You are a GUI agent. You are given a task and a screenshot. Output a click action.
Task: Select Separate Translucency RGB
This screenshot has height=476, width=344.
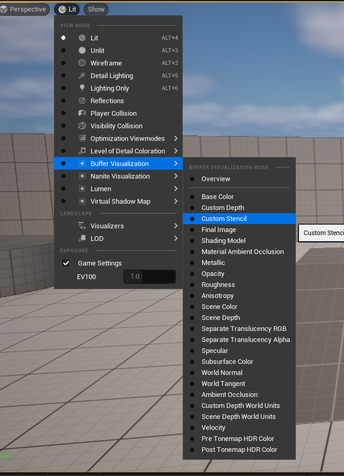point(239,328)
